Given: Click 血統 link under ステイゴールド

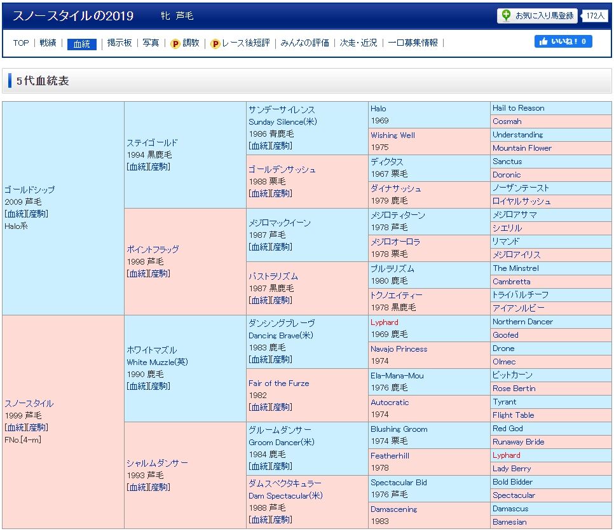Looking at the screenshot, I should (x=138, y=167).
